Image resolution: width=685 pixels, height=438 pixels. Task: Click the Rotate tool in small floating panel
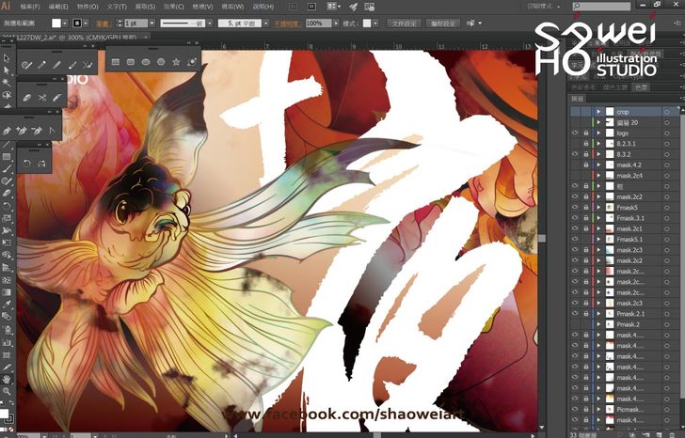(x=27, y=164)
